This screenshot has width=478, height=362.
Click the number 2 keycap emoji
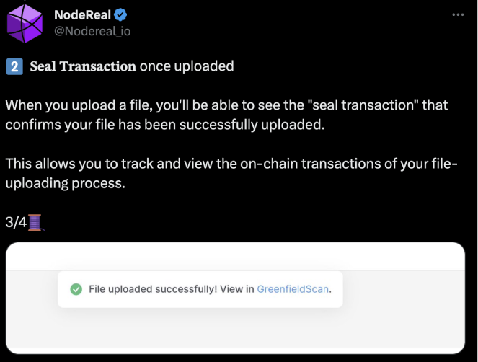pyautogui.click(x=13, y=66)
